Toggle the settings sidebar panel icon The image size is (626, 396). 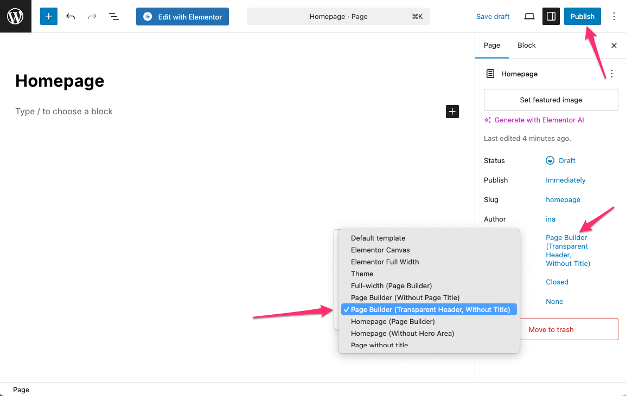(551, 16)
